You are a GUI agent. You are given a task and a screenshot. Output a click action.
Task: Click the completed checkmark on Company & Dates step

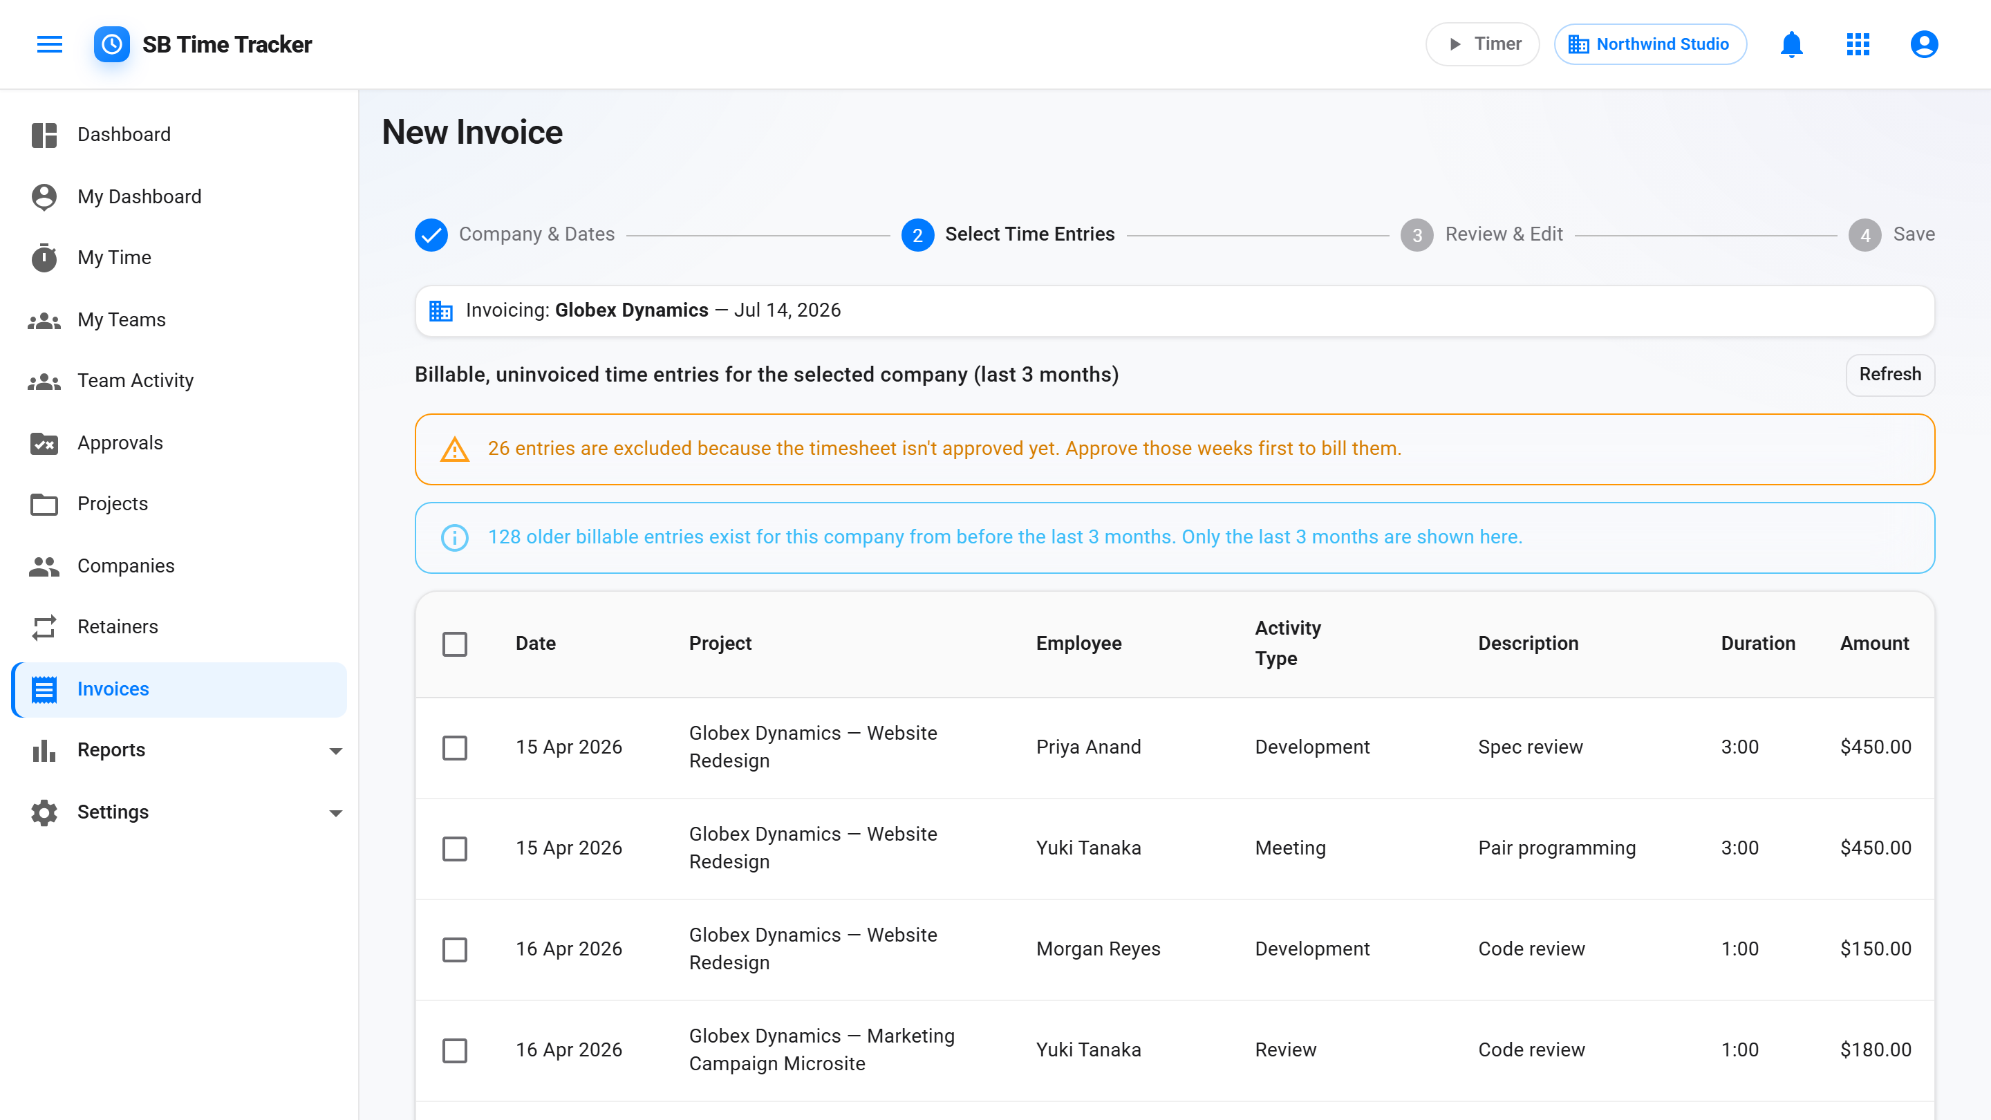[x=431, y=235]
